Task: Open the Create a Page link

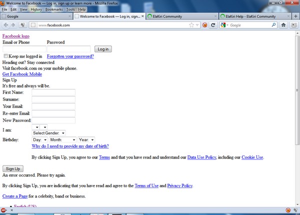Action: [x=15, y=196]
